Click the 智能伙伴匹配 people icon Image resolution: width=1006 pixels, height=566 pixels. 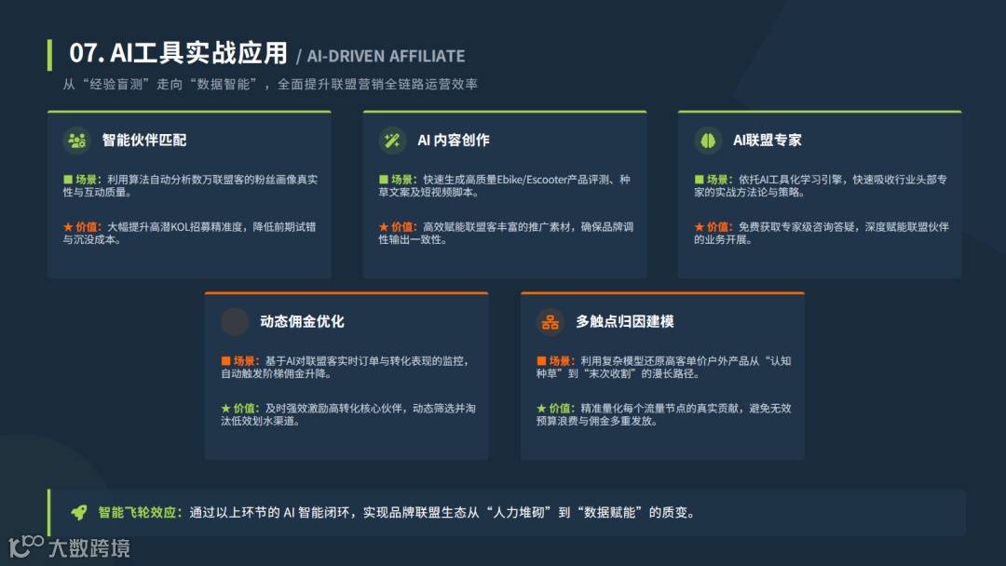(77, 141)
